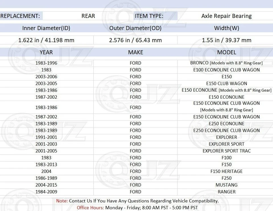The height and width of the screenshot is (211, 273).
Task: Select the 2001-2005 year cell
Action: [46, 151]
